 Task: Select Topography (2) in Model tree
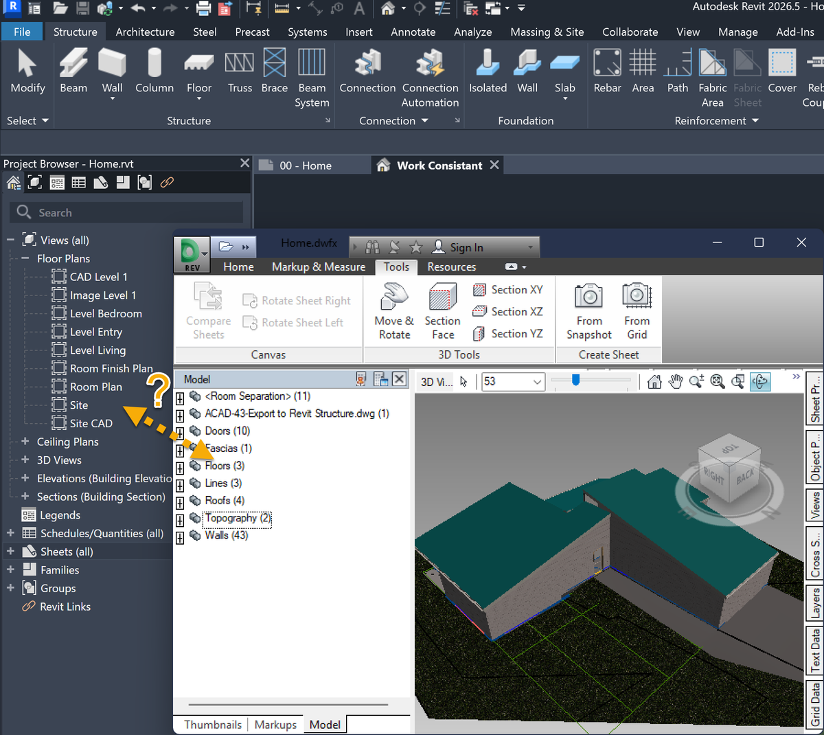(238, 519)
